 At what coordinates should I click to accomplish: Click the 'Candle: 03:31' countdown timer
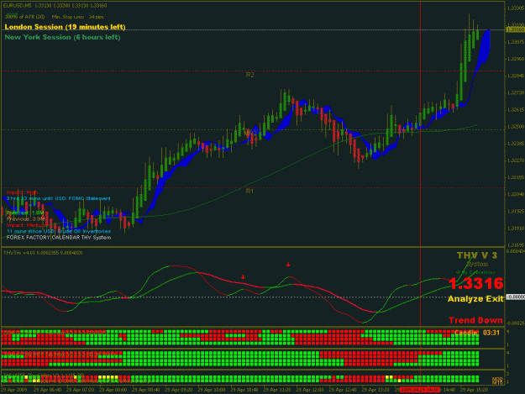[477, 333]
